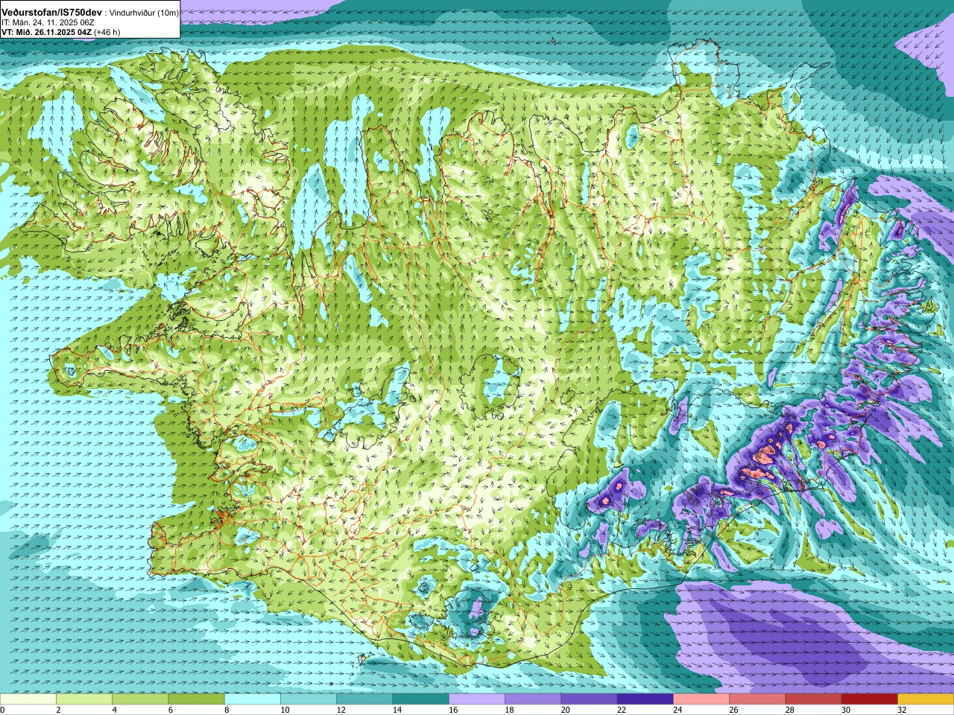Click the 'VT: Mið. 26.11.2025 04Z' valid time

click(x=46, y=32)
